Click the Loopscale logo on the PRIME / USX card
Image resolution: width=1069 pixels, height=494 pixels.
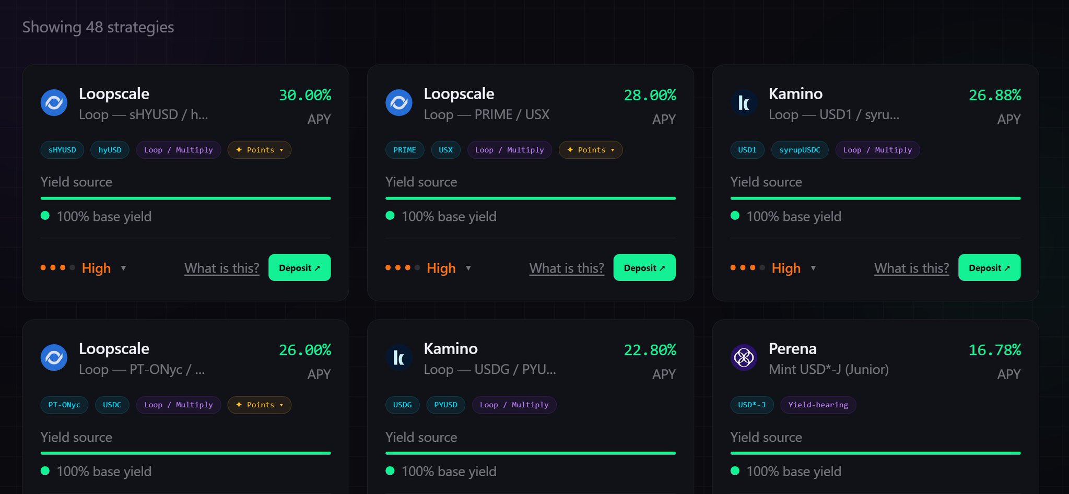pos(398,103)
